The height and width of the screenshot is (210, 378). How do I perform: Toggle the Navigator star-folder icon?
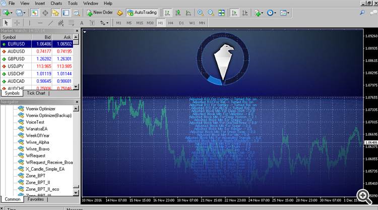pyautogui.click(x=55, y=13)
